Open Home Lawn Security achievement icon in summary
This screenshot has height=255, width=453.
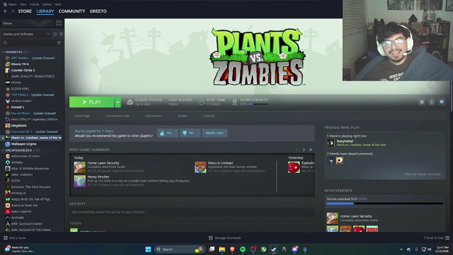80,167
